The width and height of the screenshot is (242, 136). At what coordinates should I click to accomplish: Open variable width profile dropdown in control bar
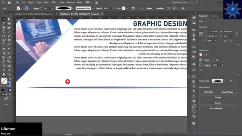(73, 8)
